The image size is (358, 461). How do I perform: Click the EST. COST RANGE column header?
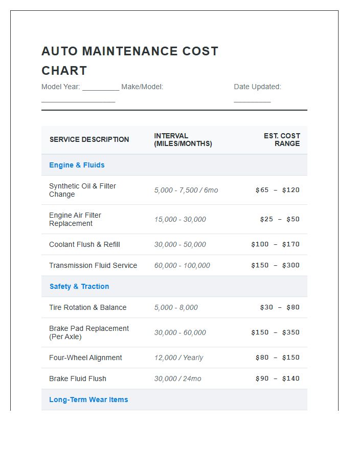[282, 140]
